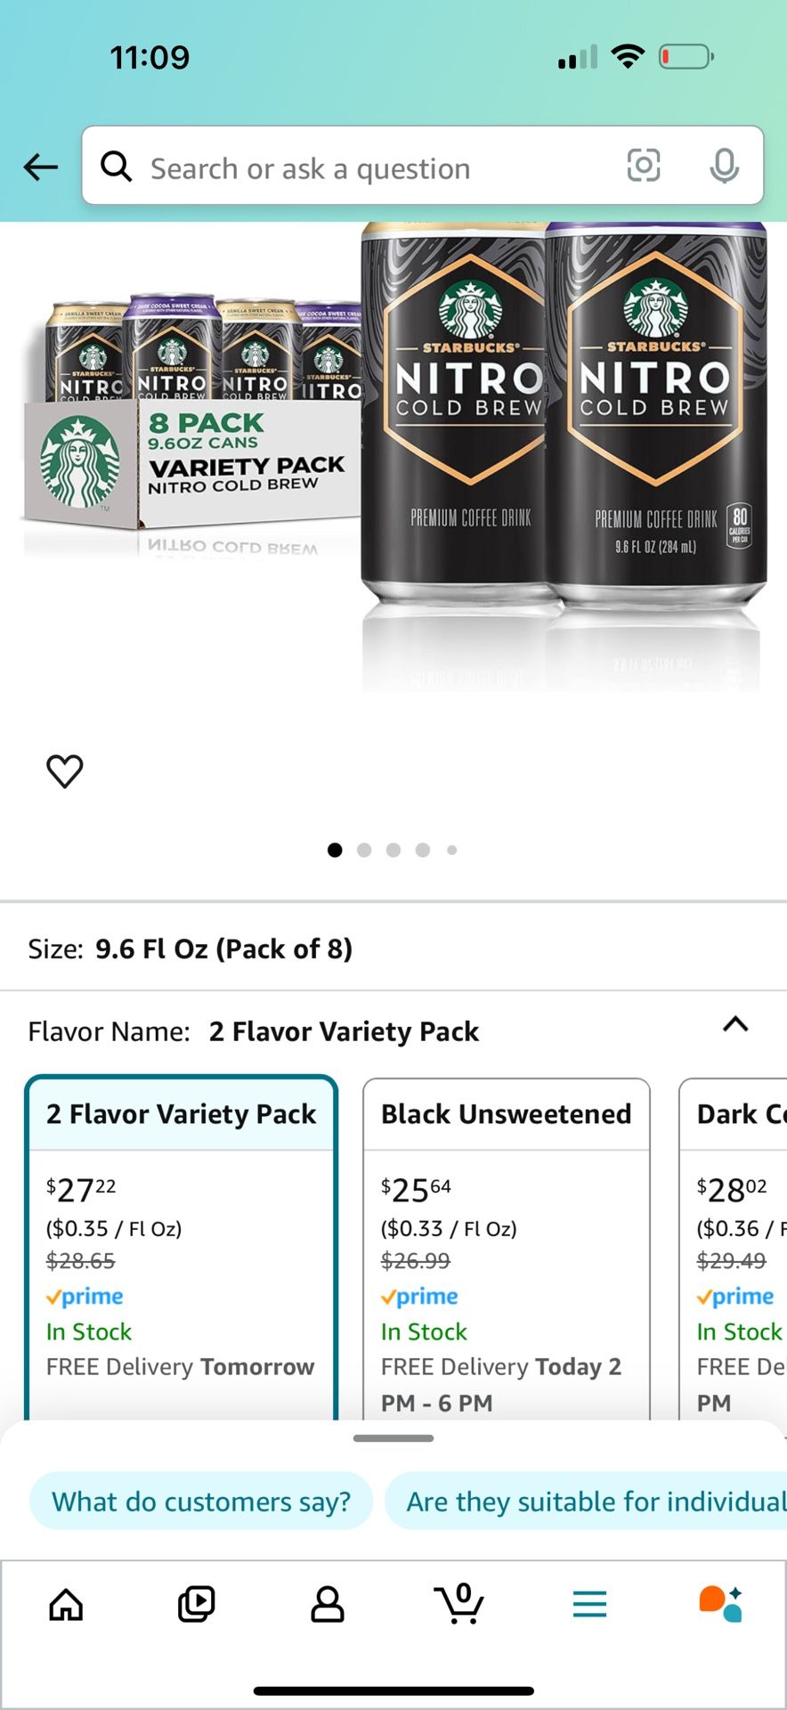This screenshot has height=1710, width=787.
Task: Open camera lens search icon
Action: (643, 166)
